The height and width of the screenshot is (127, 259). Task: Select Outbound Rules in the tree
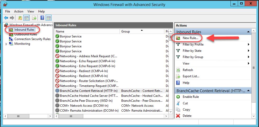(x=26, y=34)
